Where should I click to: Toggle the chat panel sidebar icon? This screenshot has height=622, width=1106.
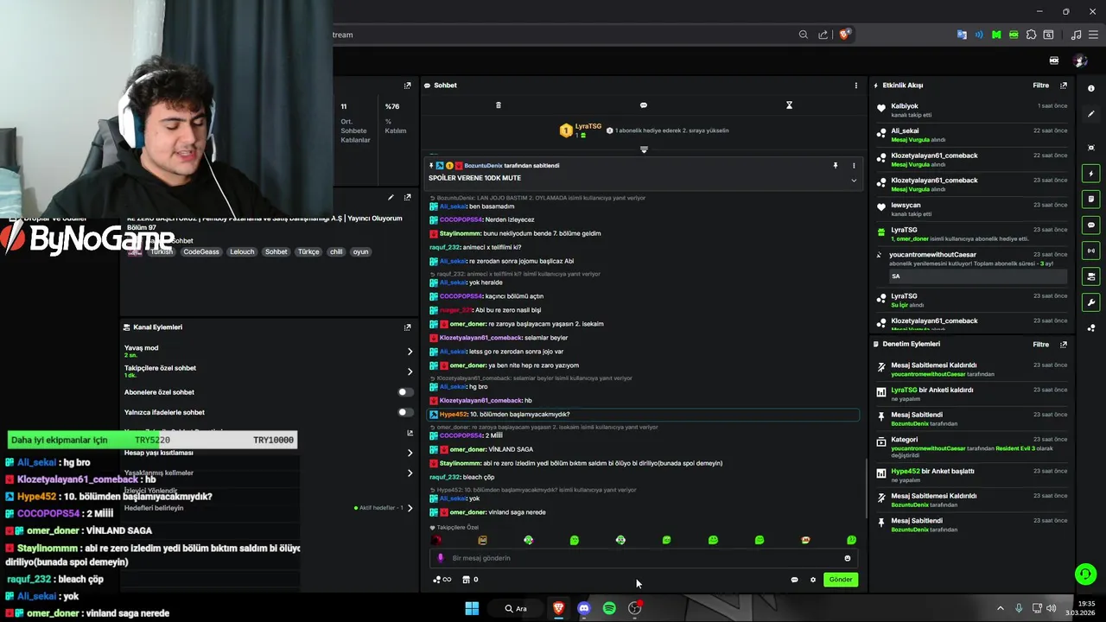[1091, 225]
